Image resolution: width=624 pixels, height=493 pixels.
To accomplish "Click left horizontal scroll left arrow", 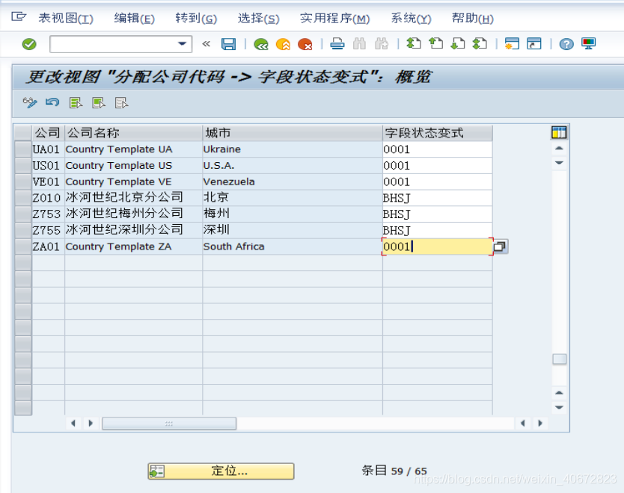I will coord(73,424).
